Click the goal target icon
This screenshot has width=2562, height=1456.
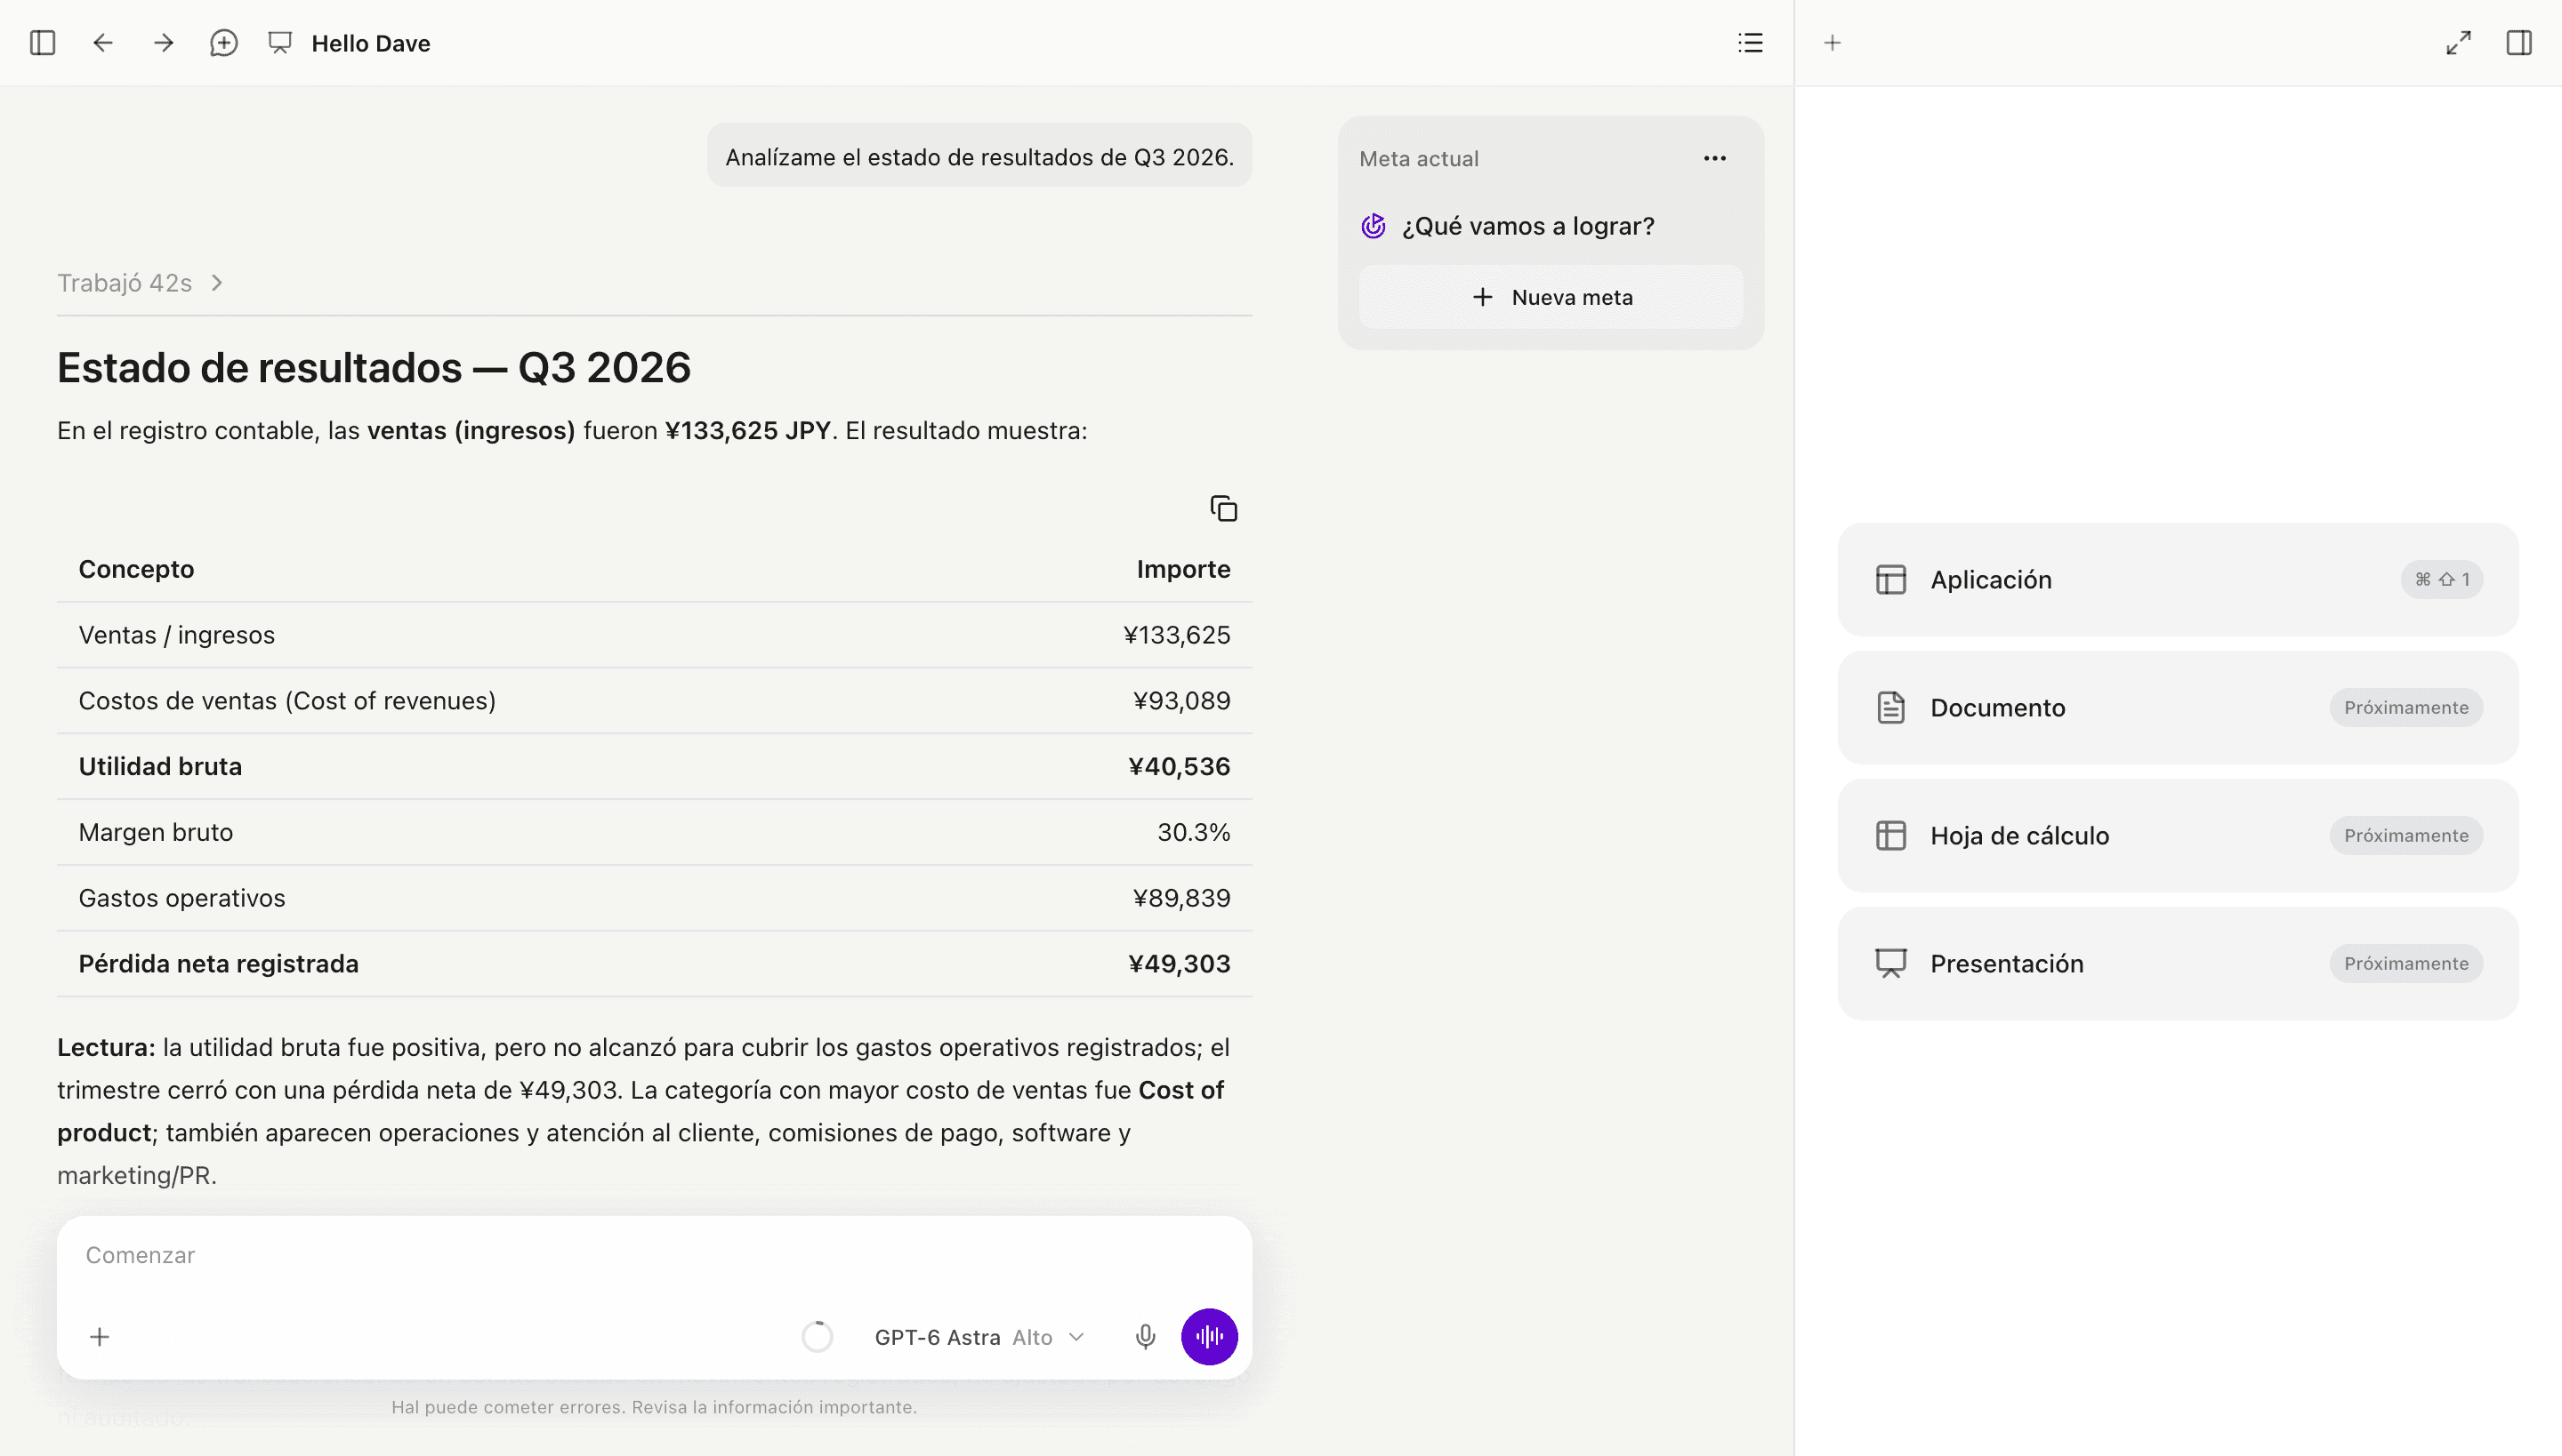pyautogui.click(x=1374, y=226)
